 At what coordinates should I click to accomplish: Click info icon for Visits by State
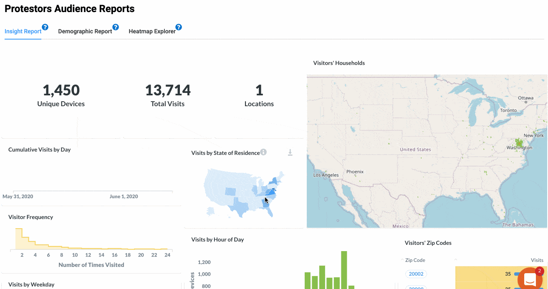[264, 152]
